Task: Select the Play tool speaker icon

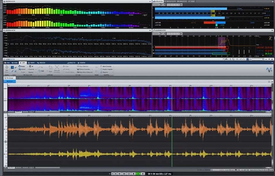Action: [x=16, y=71]
